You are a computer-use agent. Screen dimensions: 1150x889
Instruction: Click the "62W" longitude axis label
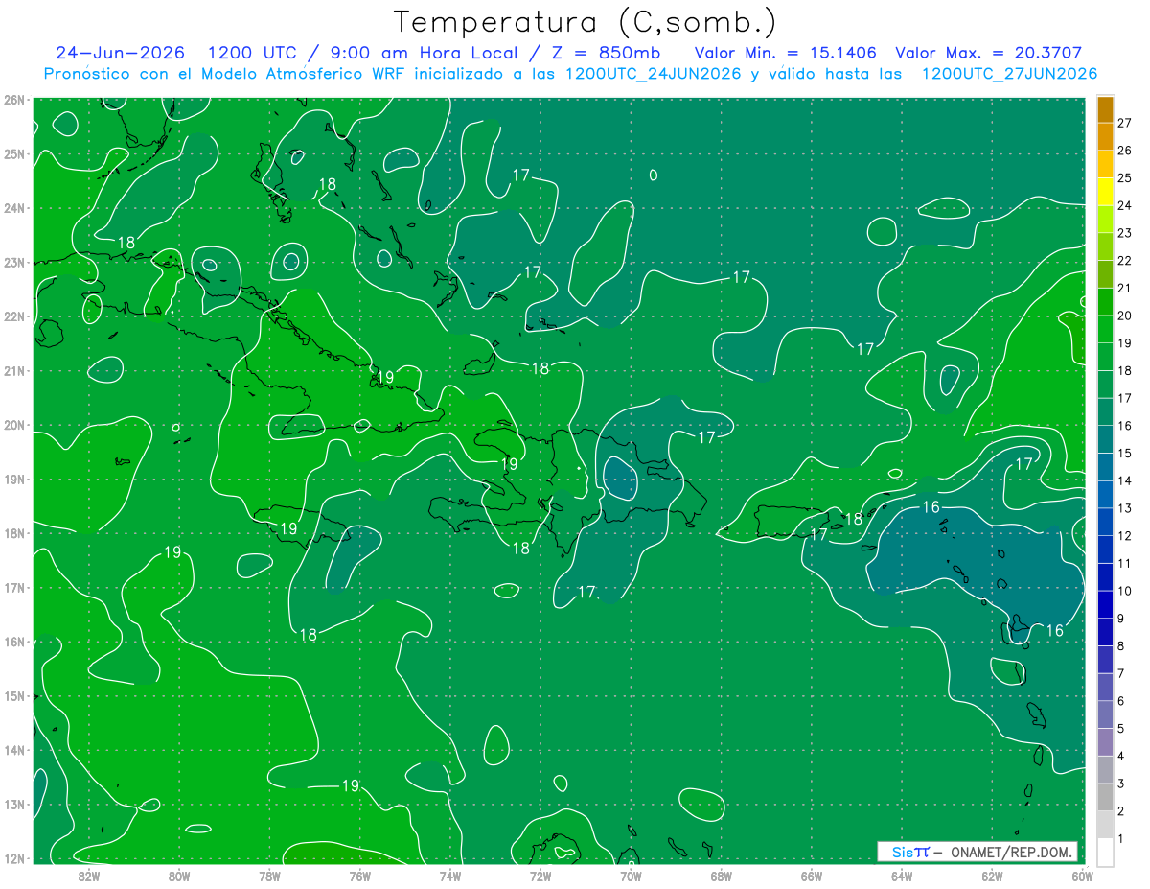(x=992, y=876)
